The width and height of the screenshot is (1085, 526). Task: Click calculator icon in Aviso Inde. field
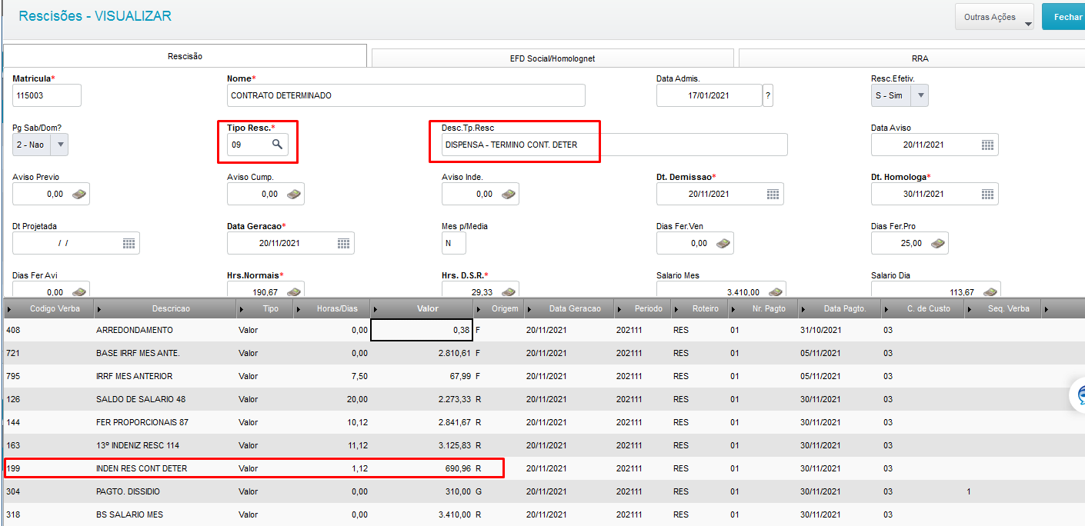tap(508, 194)
